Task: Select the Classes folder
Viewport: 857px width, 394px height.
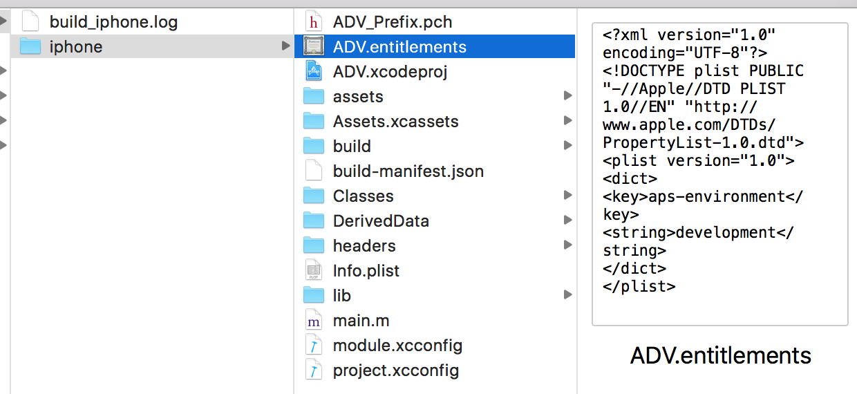Action: [435, 196]
